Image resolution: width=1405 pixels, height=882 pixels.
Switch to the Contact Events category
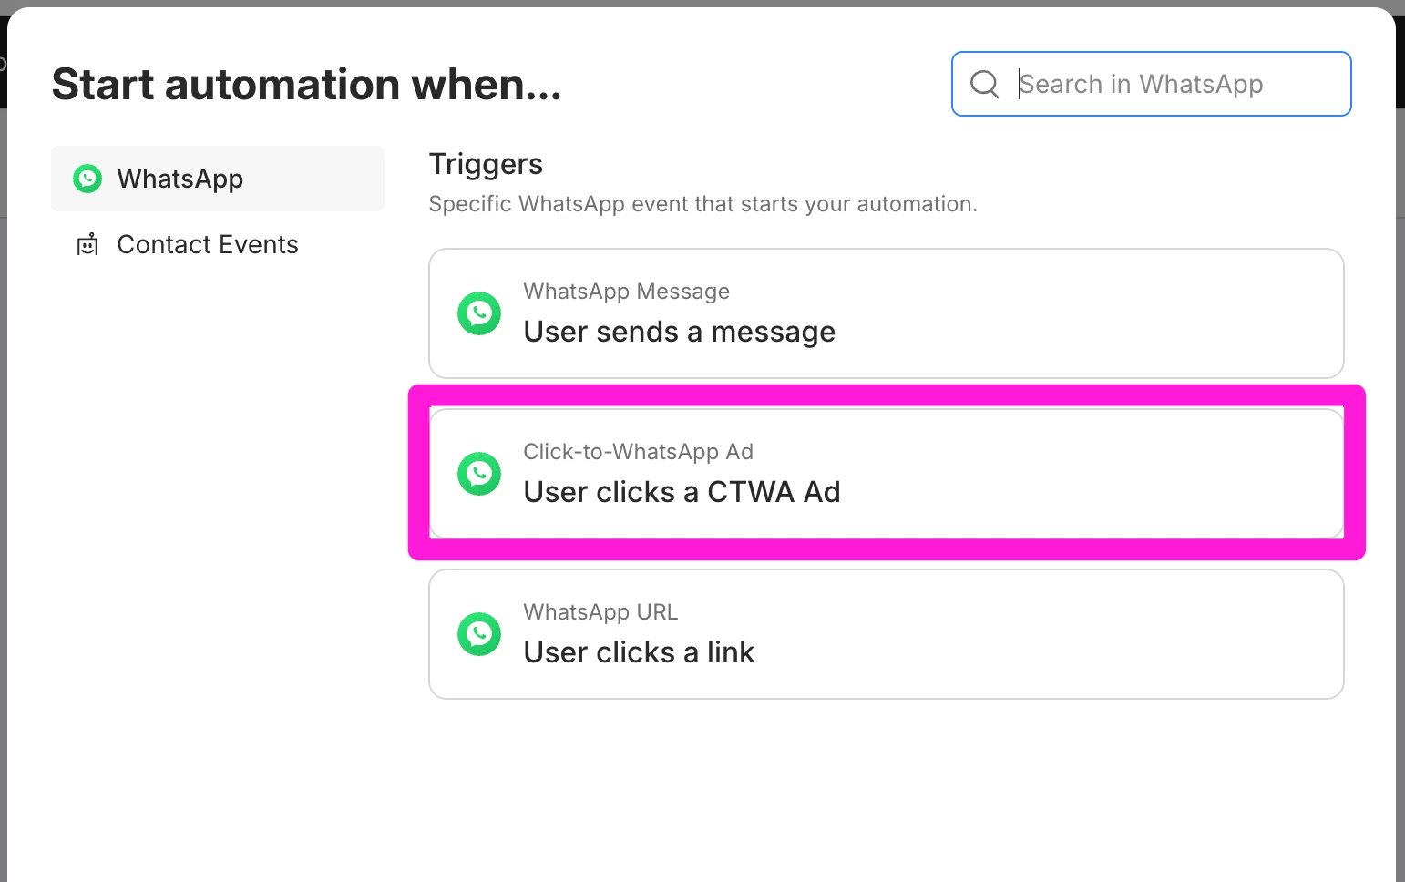coord(208,244)
